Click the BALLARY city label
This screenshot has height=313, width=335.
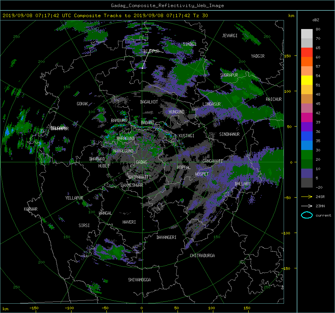[x=242, y=184]
